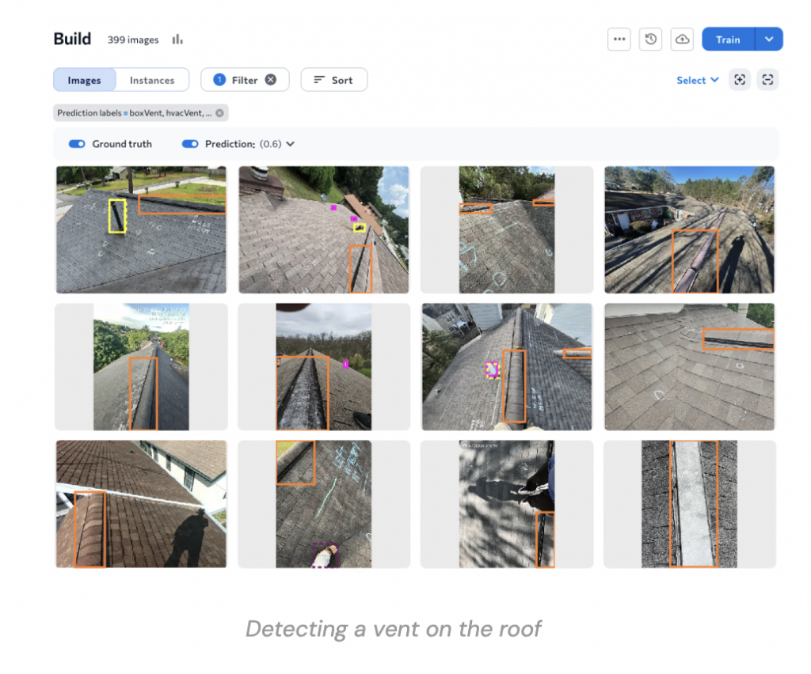Click the focus frame icon next to Select
The height and width of the screenshot is (674, 811).
(x=740, y=80)
